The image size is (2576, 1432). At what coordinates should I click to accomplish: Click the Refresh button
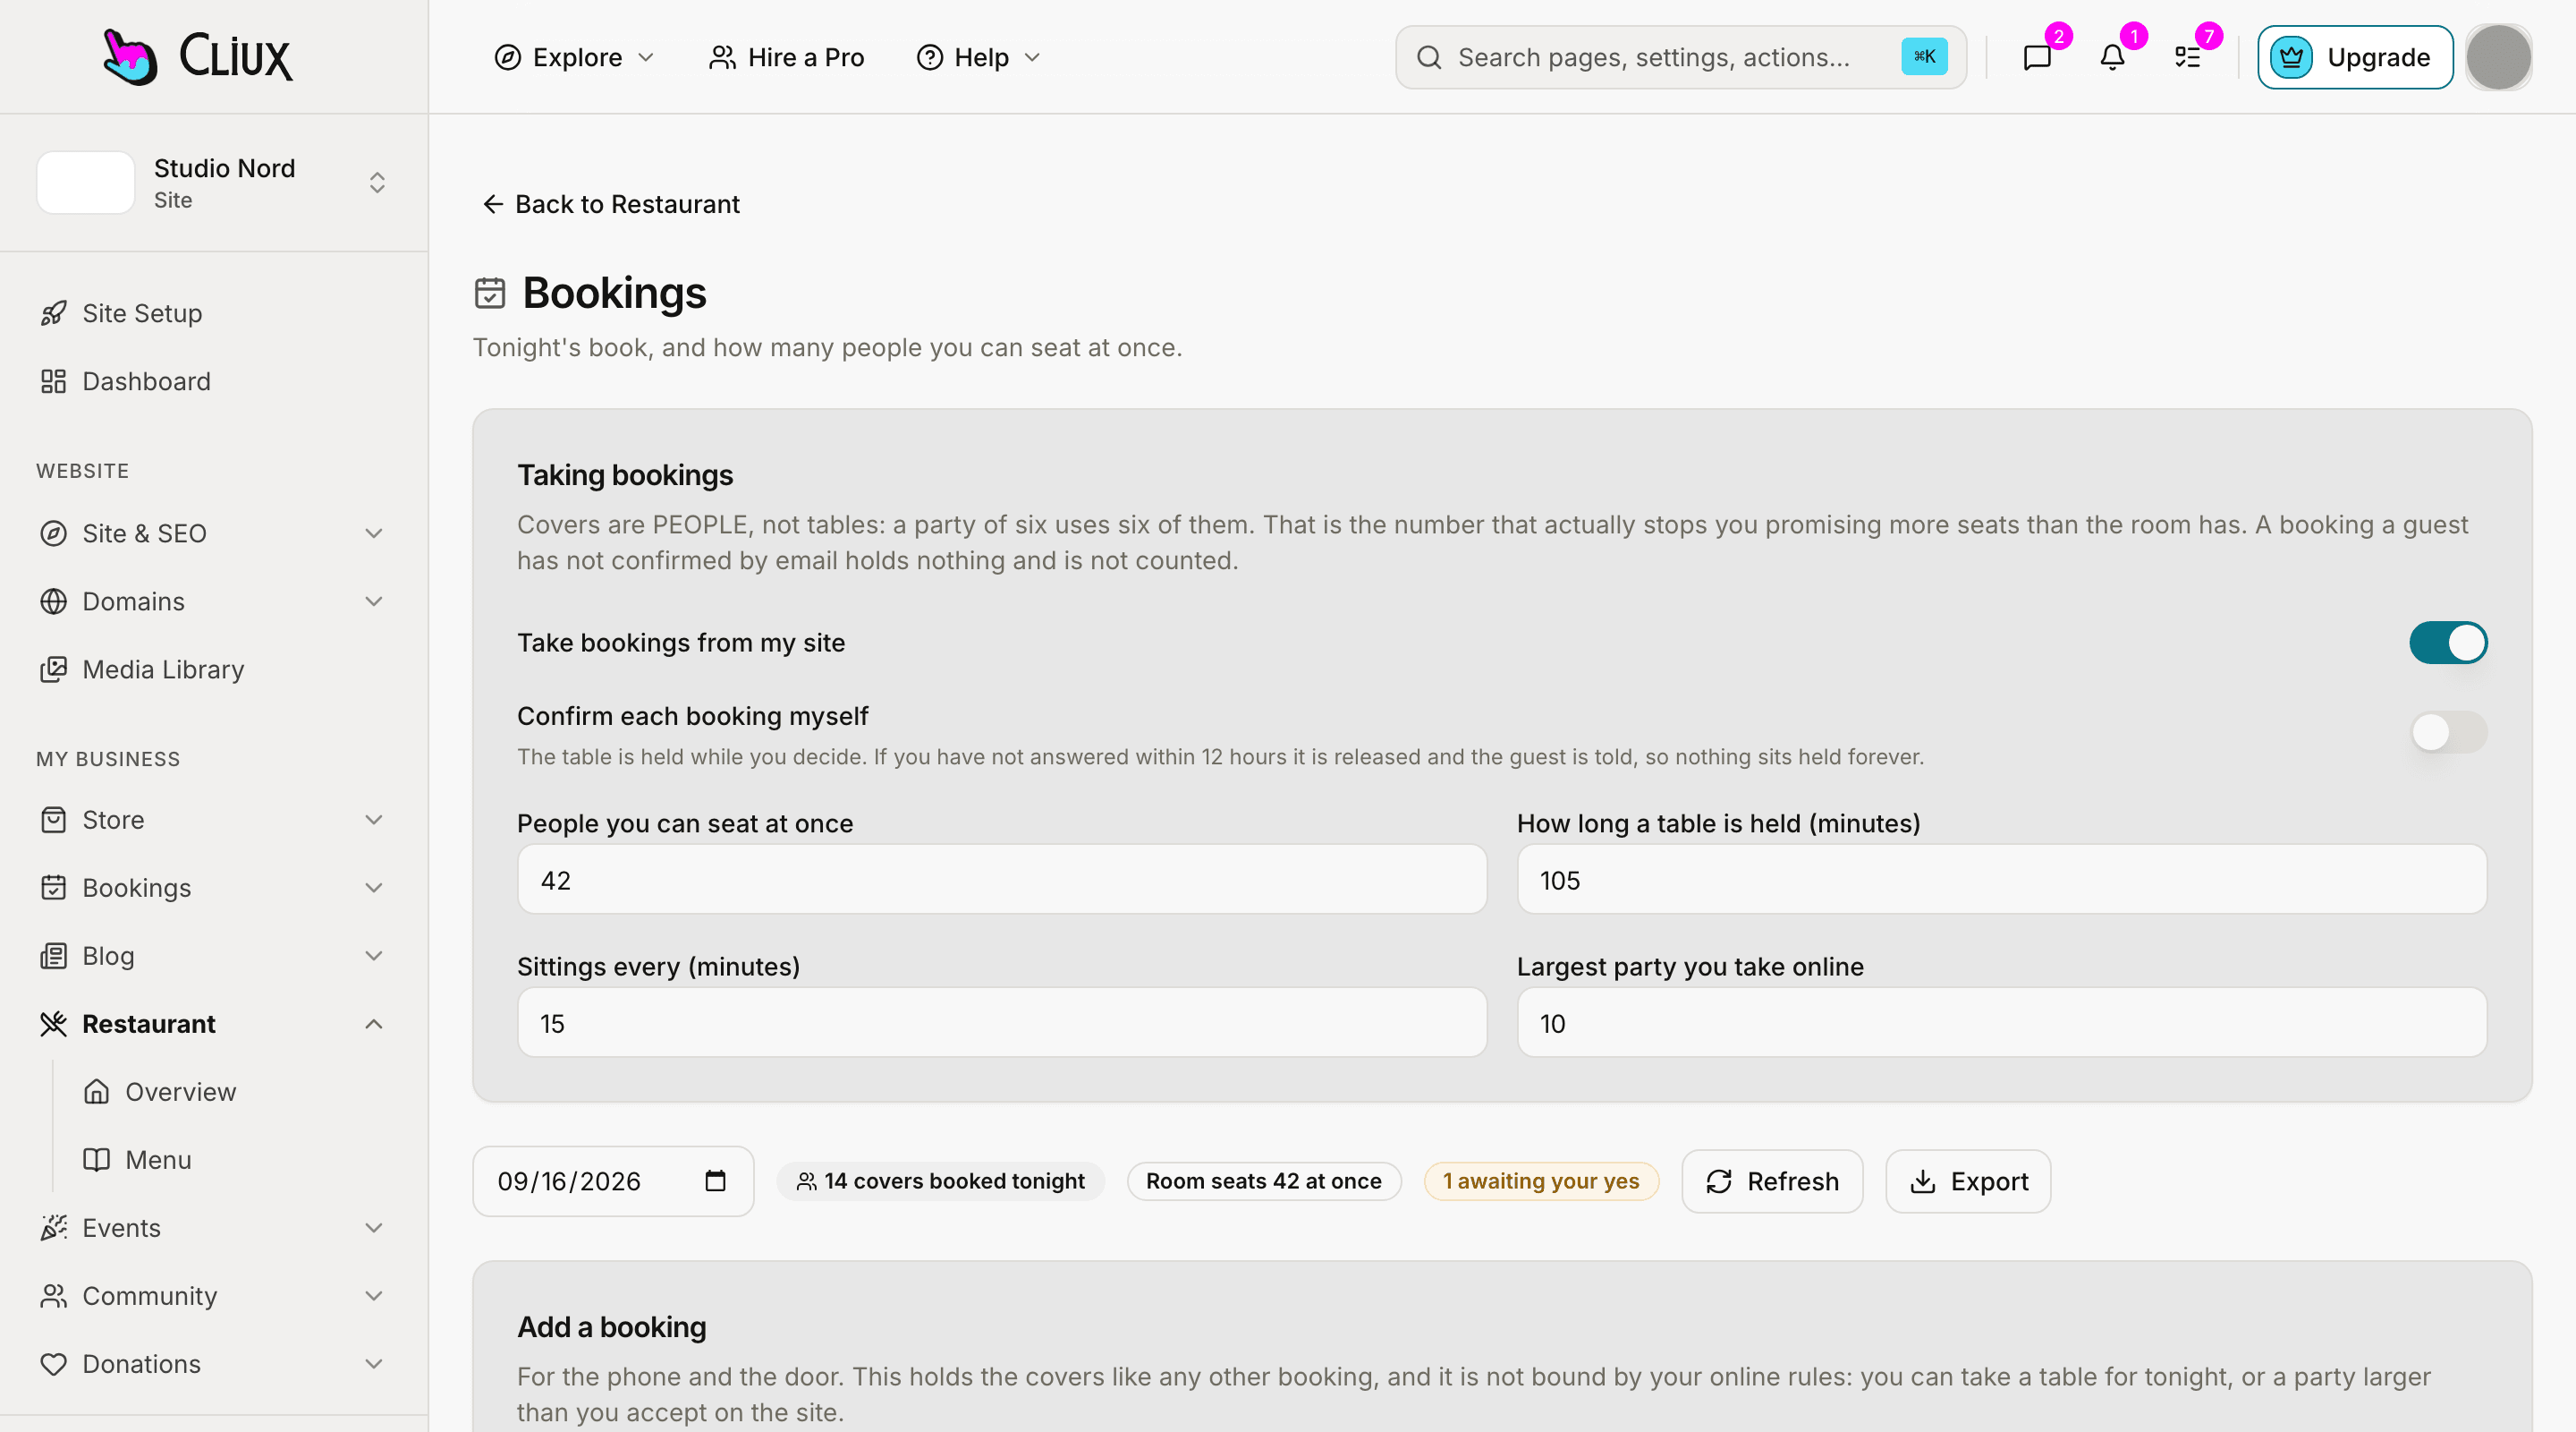(1772, 1181)
